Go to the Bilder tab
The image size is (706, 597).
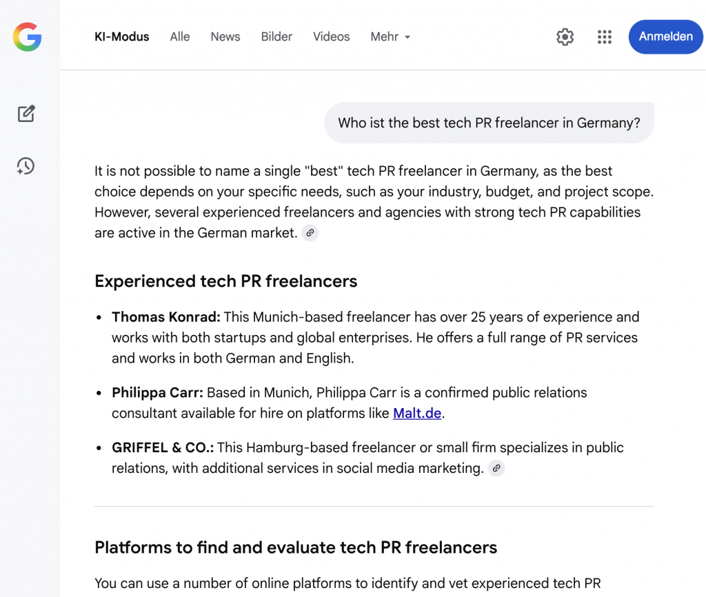[276, 37]
